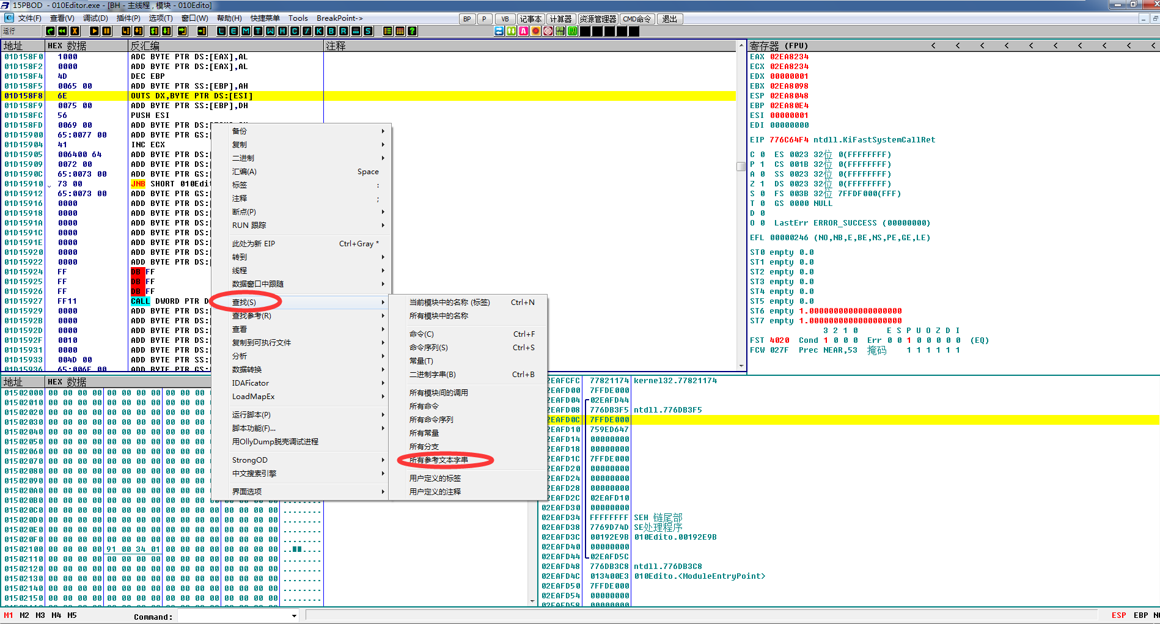The height and width of the screenshot is (624, 1160).
Task: Click the VB button
Action: point(505,19)
